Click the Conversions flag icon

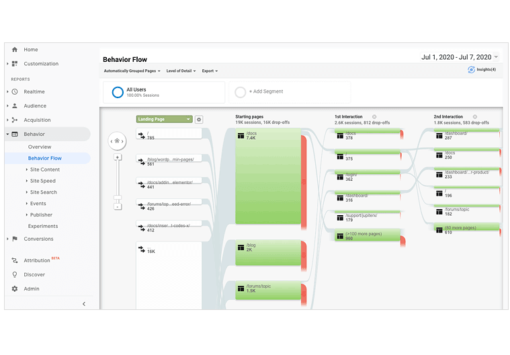tap(15, 239)
